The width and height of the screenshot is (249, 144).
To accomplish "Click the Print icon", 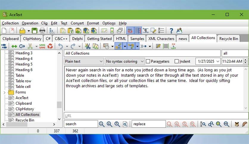I will 42,31.
